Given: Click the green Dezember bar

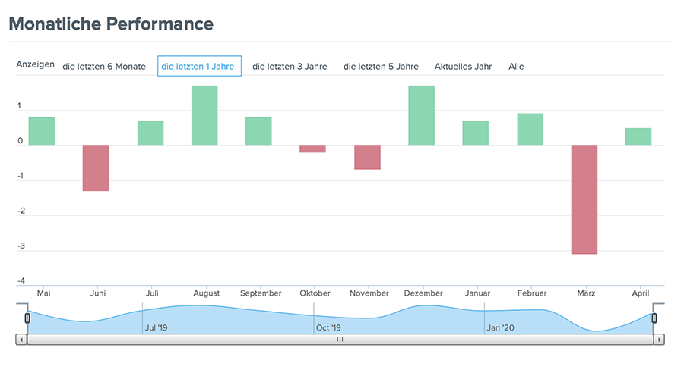Looking at the screenshot, I should [x=421, y=115].
